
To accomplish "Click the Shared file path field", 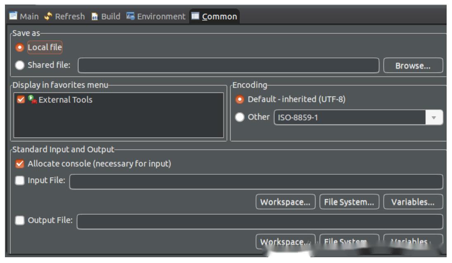I will point(228,66).
